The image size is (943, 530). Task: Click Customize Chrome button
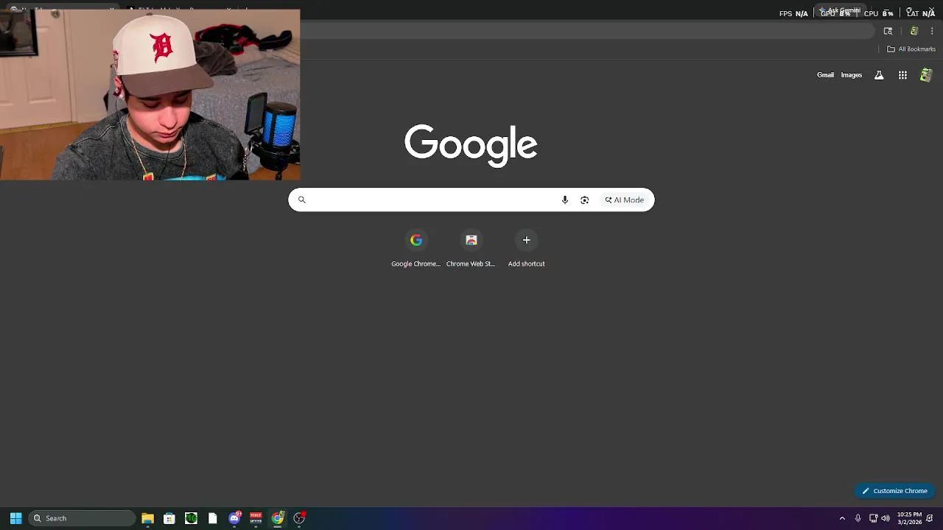[x=895, y=491]
